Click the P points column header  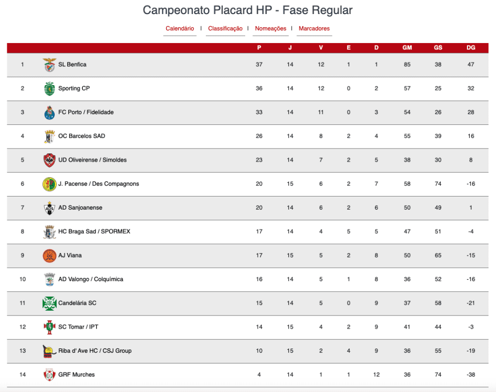point(259,48)
